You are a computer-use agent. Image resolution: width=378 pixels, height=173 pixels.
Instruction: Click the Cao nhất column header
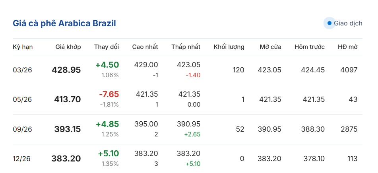[x=145, y=47]
